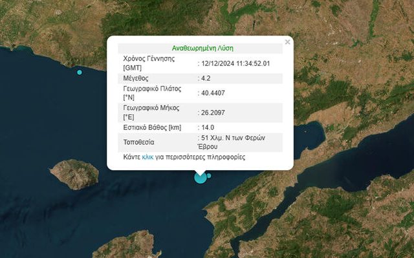
Task: Close the earthquake info popup
Action: (287, 42)
